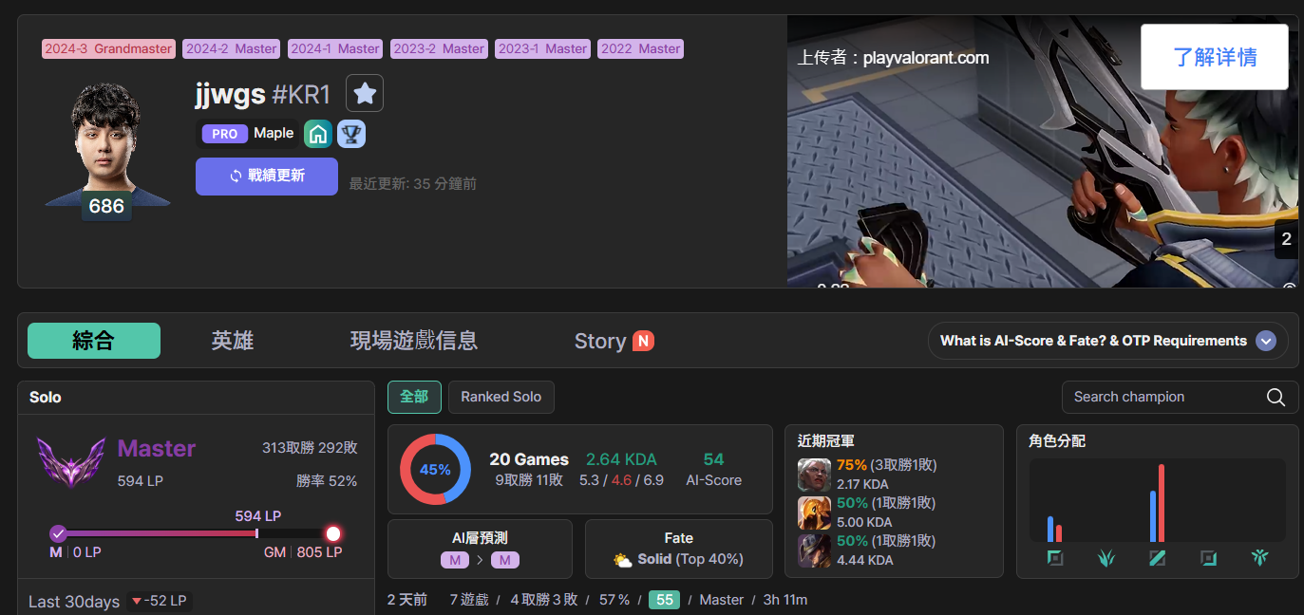This screenshot has height=615, width=1304.
Task: Select the bottom lane role icon
Action: pyautogui.click(x=1208, y=558)
